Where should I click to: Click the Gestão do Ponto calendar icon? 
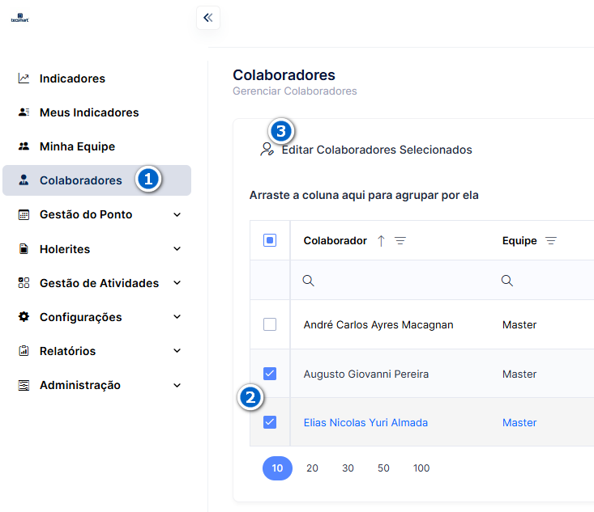click(x=24, y=214)
